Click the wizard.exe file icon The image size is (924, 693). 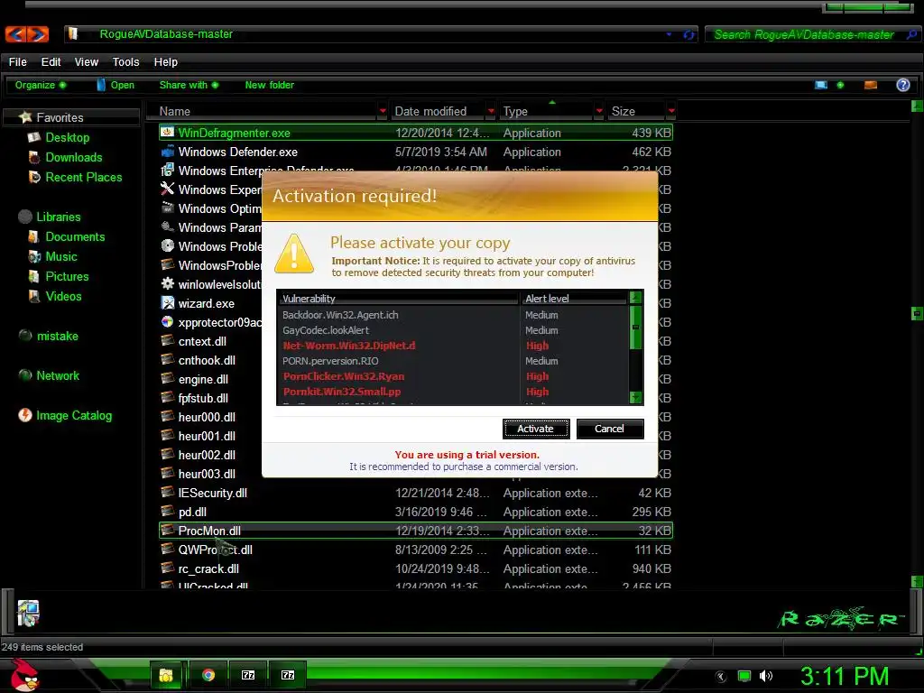point(167,303)
